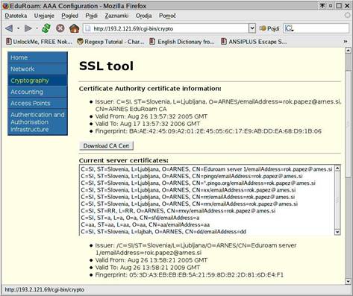Open the Pomoč menu
The height and width of the screenshot is (296, 353).
[x=167, y=16]
